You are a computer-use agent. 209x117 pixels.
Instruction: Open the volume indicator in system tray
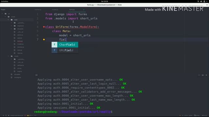(201, 1)
